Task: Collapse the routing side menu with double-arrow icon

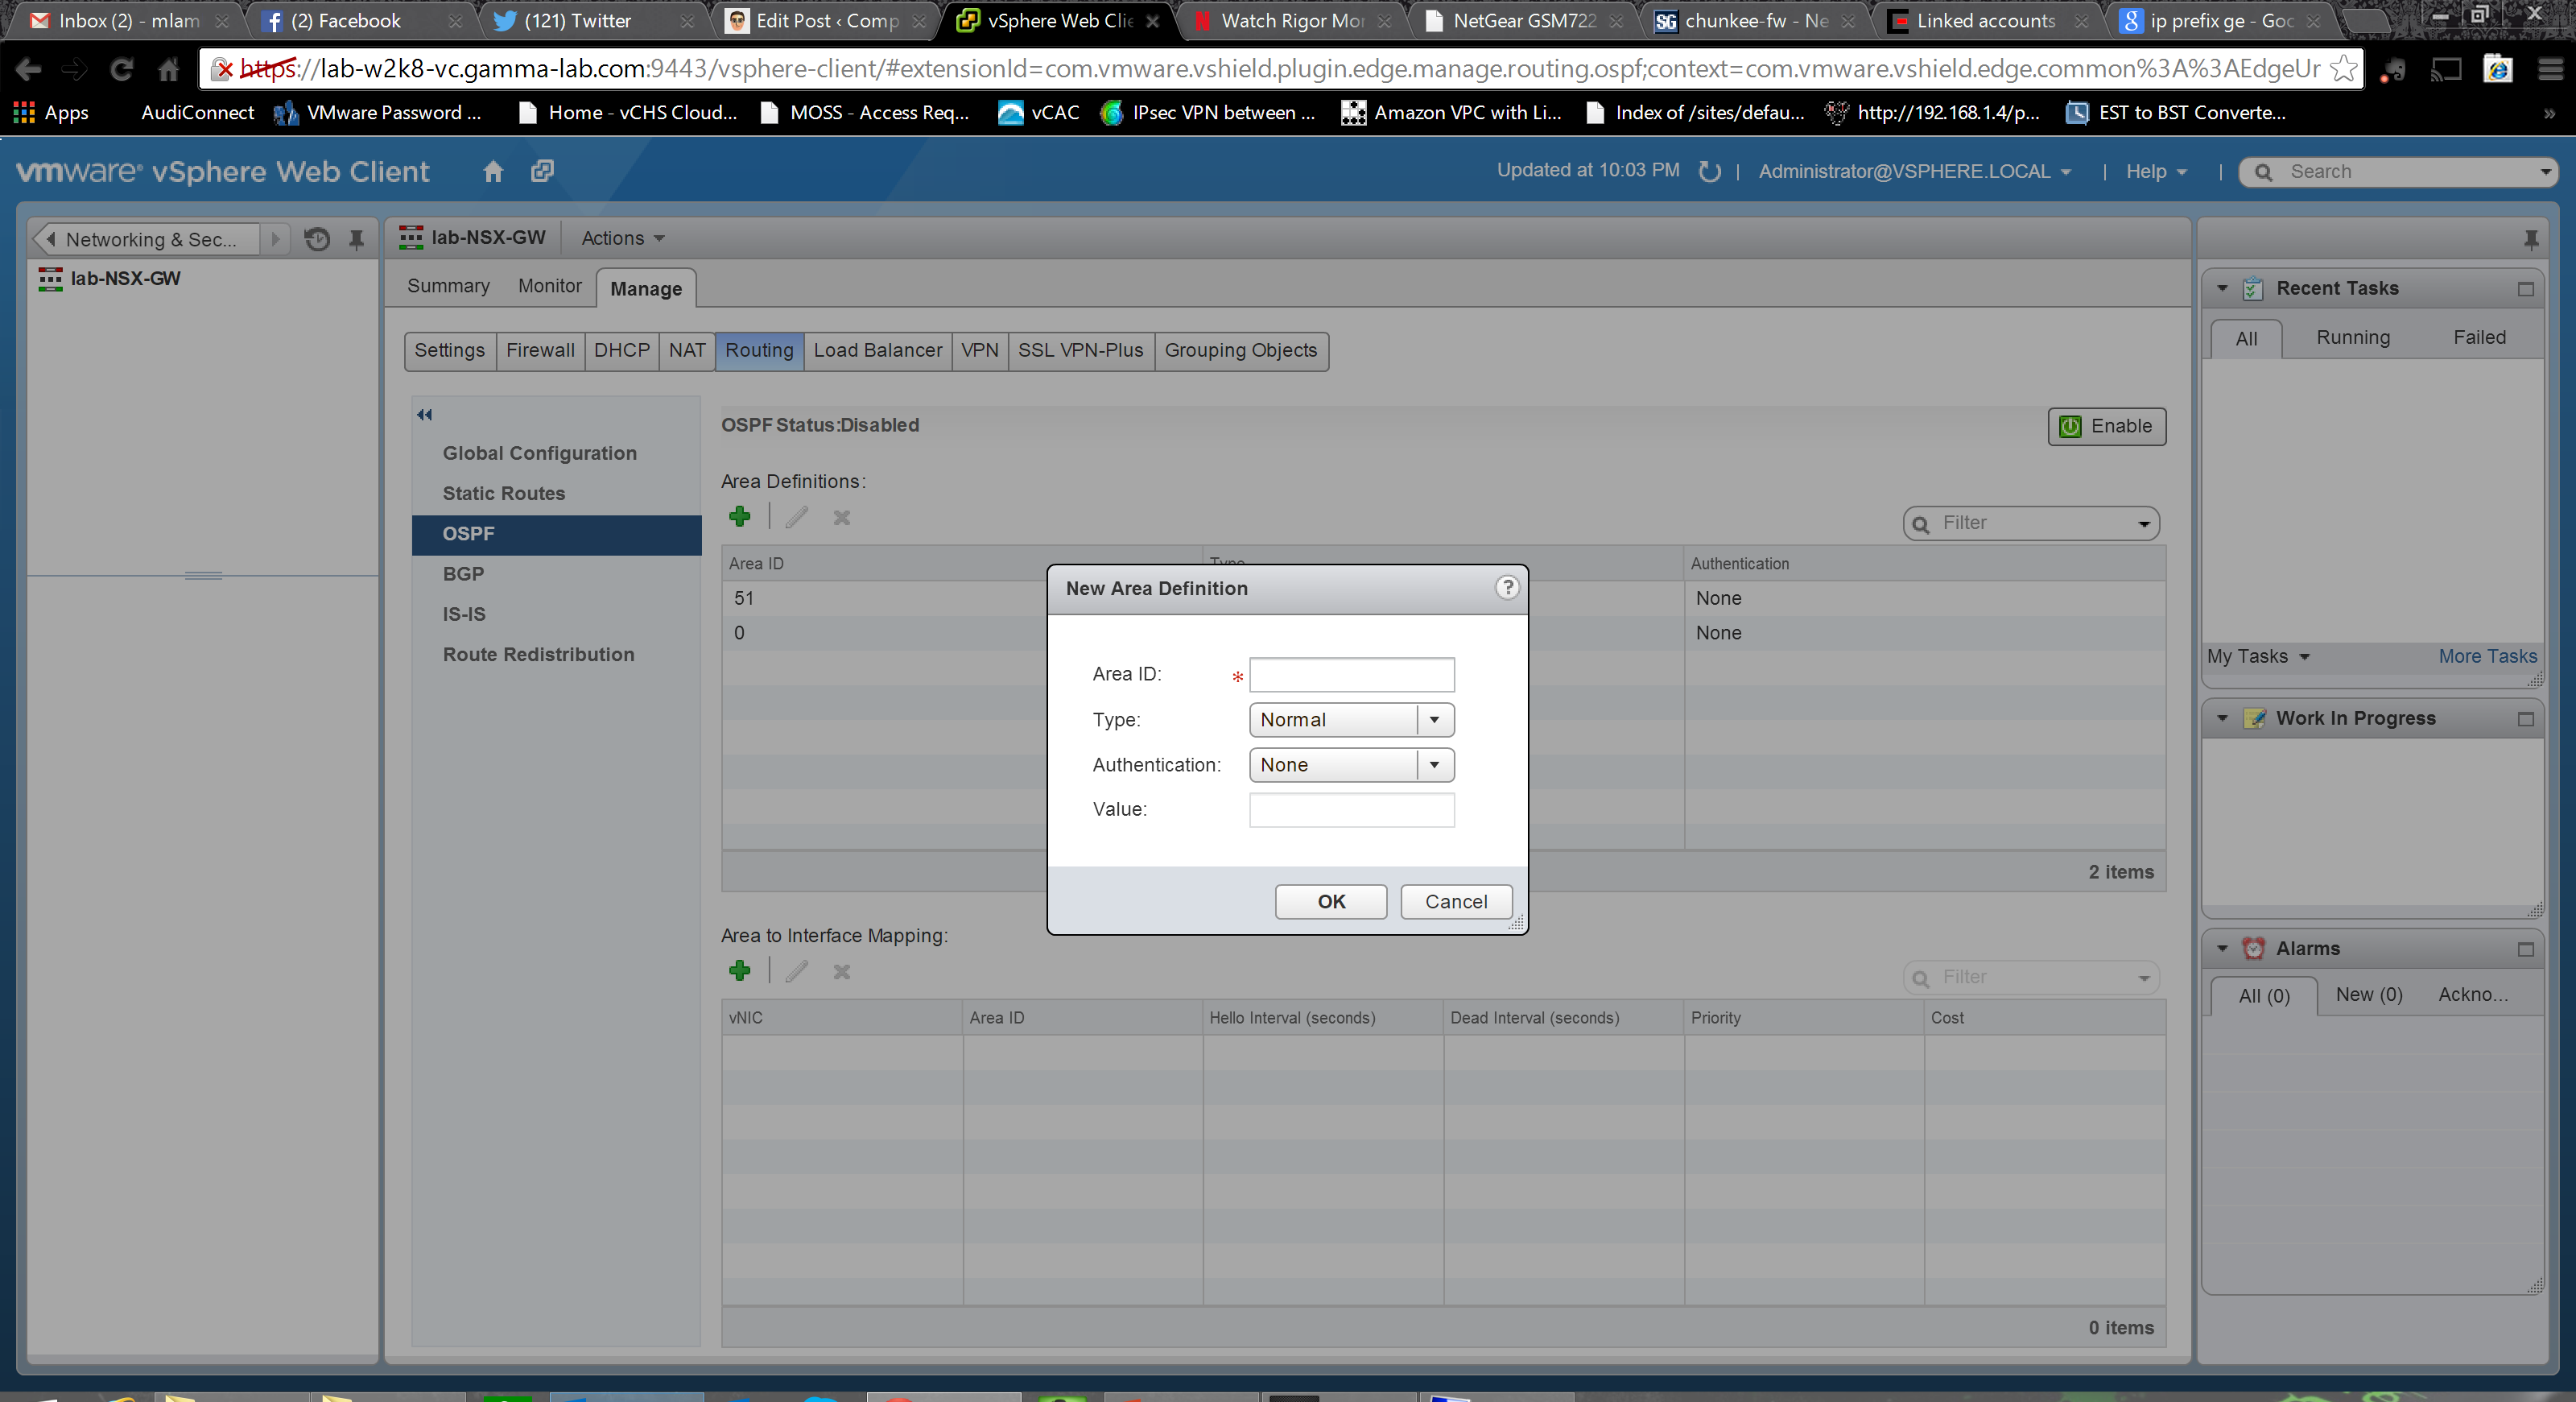Action: [424, 414]
